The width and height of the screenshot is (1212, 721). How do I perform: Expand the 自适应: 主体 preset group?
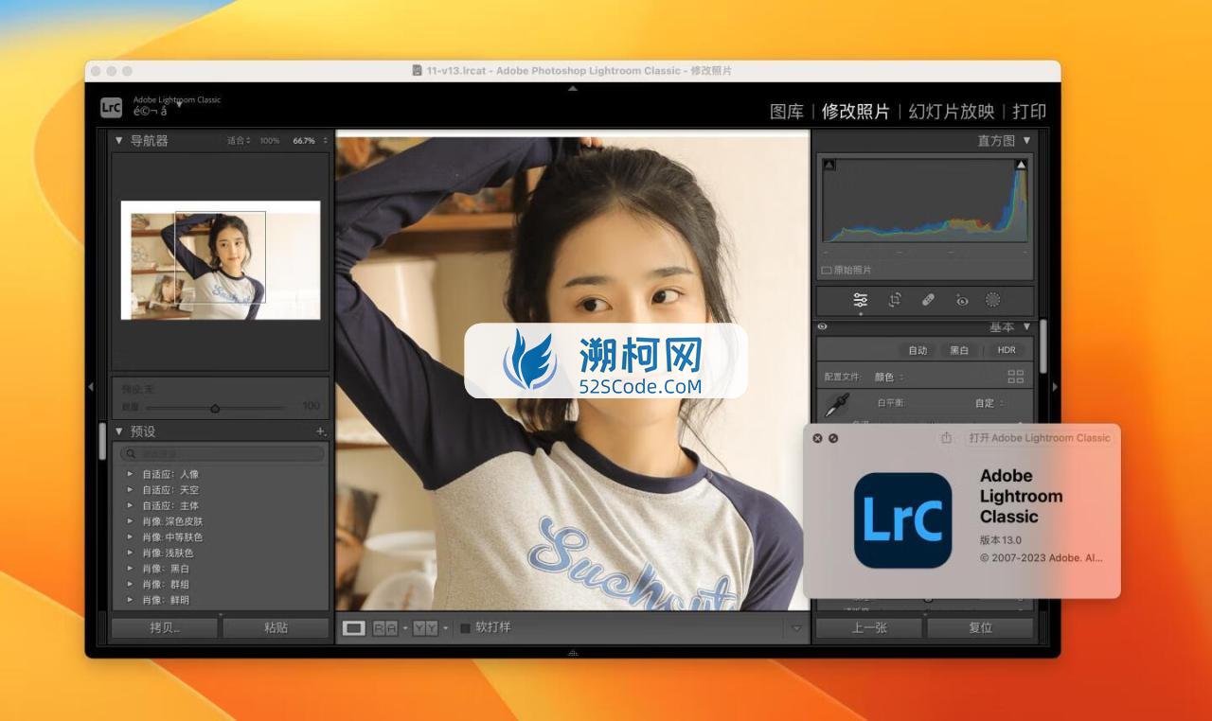point(131,506)
